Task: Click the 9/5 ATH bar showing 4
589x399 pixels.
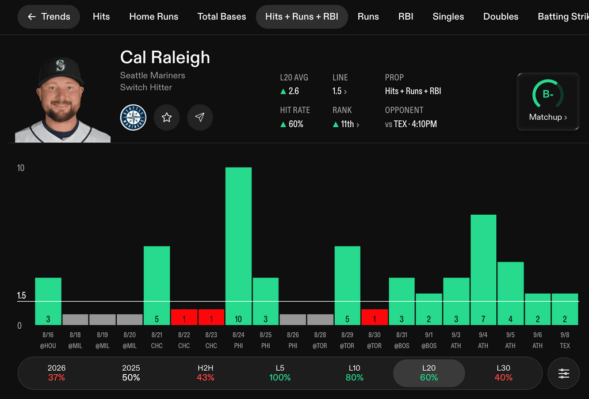Action: coord(511,293)
